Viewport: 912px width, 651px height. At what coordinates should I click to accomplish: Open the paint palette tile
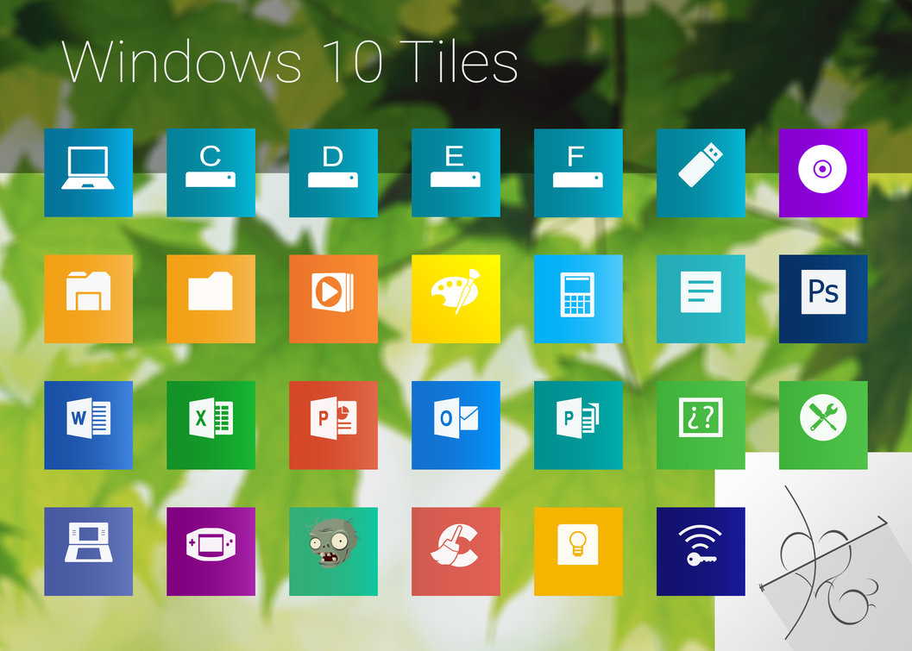tap(456, 298)
